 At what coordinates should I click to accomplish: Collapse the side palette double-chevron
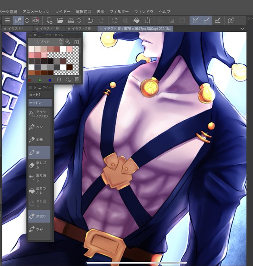(249, 18)
